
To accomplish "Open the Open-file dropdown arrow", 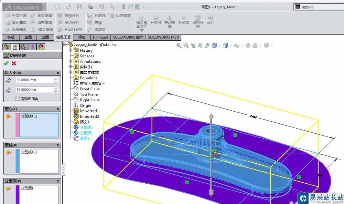I will click(x=74, y=7).
